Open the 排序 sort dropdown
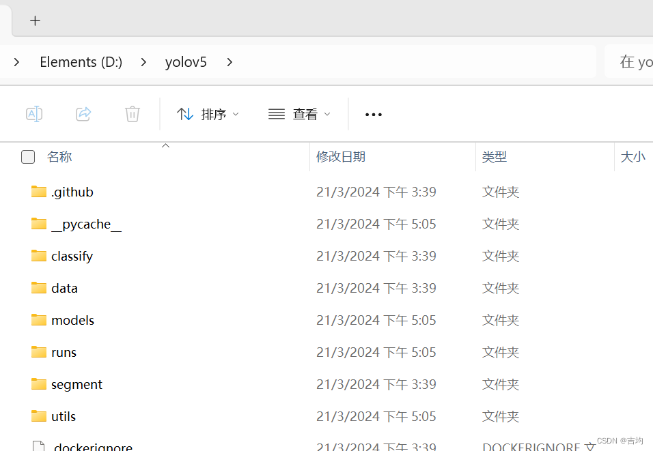Viewport: 653px width, 451px height. click(208, 114)
